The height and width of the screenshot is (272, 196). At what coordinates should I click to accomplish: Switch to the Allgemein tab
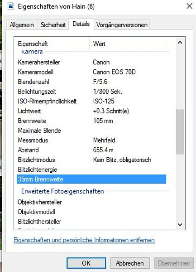click(22, 25)
